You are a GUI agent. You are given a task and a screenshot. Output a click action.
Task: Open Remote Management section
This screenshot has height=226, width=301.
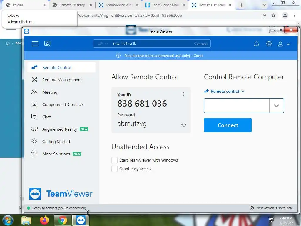(61, 80)
